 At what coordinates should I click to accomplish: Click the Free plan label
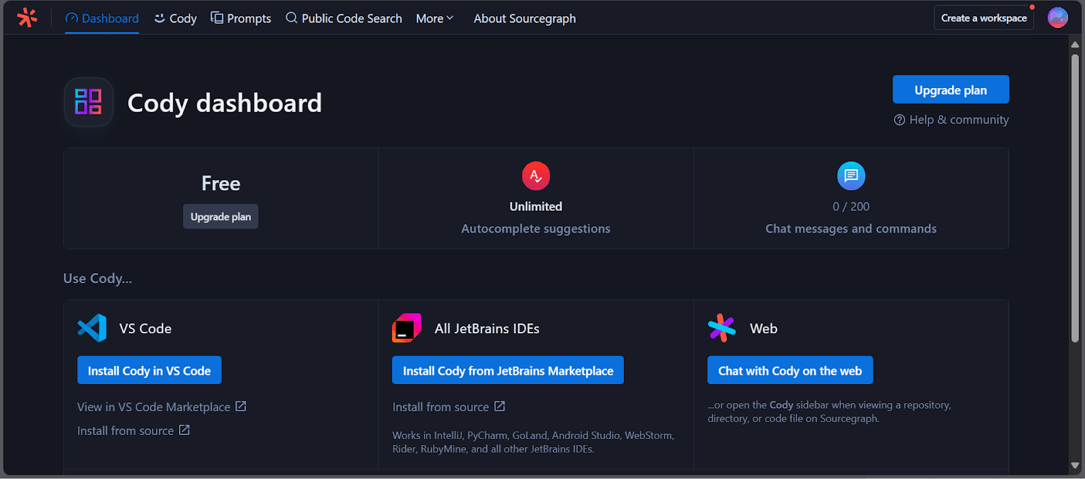[x=220, y=184]
